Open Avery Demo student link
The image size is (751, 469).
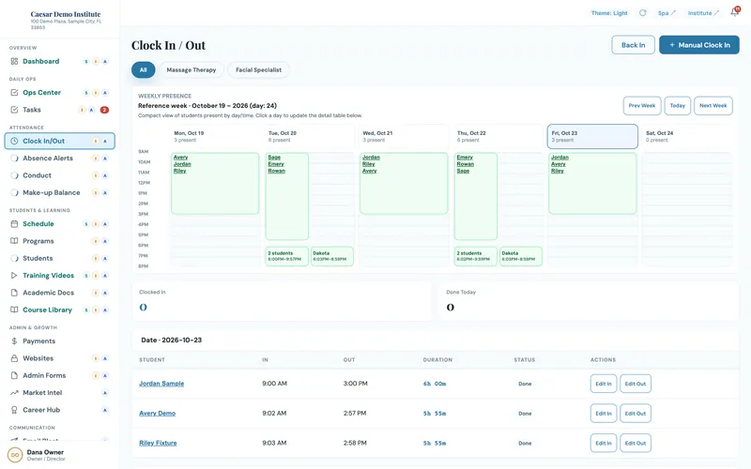(157, 413)
